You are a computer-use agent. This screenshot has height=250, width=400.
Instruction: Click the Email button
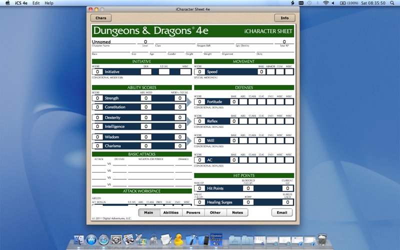[x=282, y=212]
